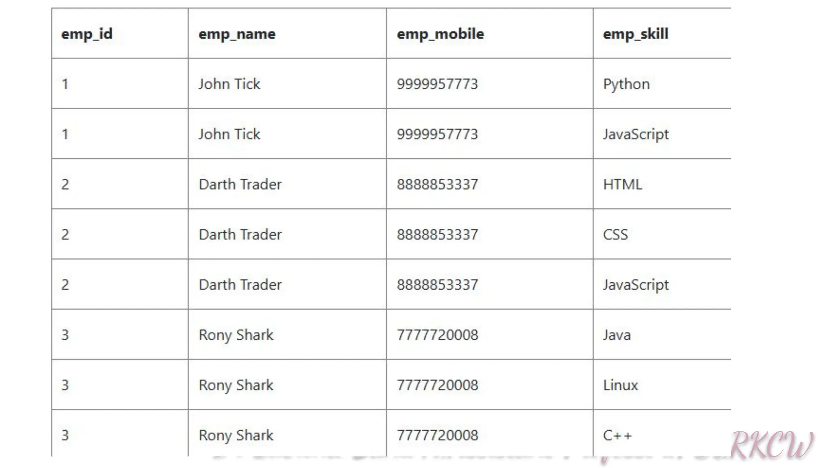Select the emp_skill column header
This screenshot has height=468, width=833.
(x=635, y=34)
